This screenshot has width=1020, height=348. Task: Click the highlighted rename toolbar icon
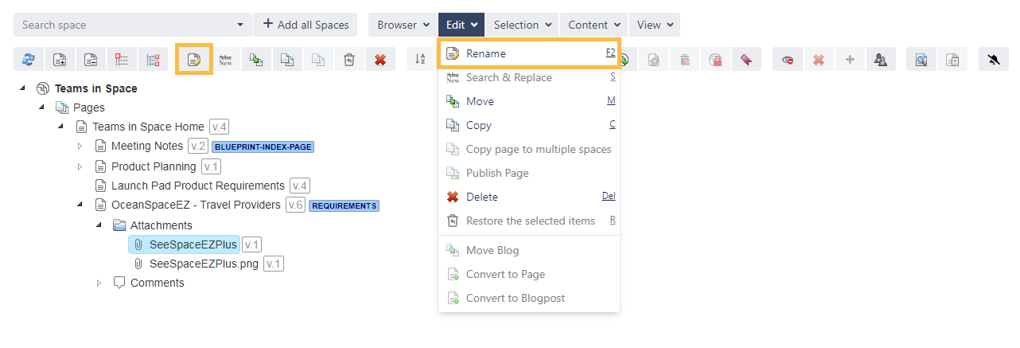pos(194,60)
